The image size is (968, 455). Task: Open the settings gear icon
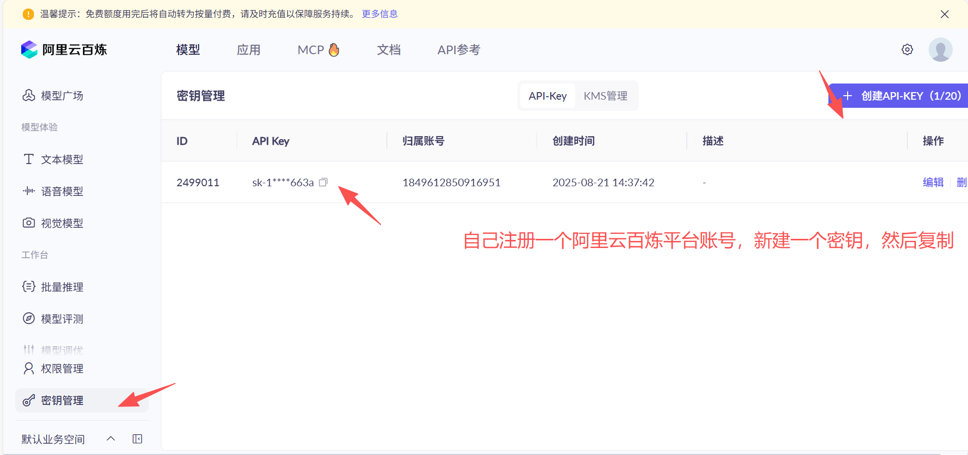[907, 50]
